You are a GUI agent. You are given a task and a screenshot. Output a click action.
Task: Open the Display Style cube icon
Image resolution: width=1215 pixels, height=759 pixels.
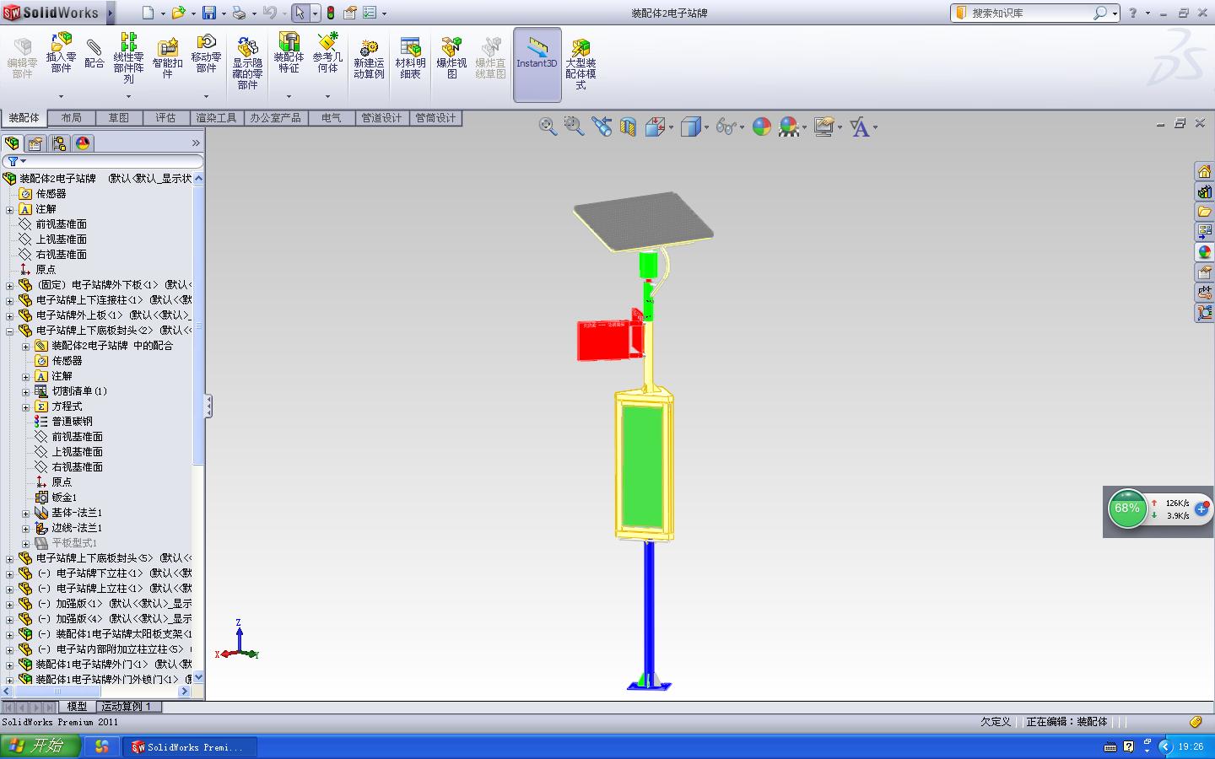(691, 126)
